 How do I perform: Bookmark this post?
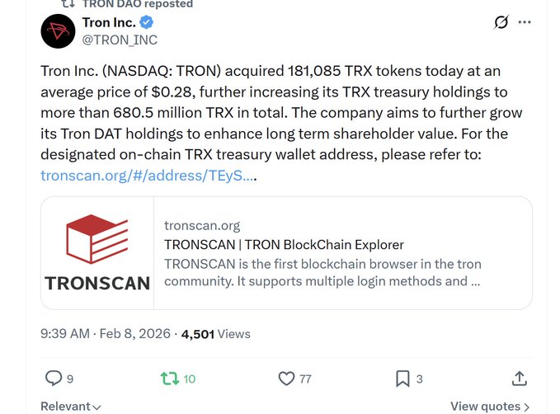pyautogui.click(x=402, y=379)
